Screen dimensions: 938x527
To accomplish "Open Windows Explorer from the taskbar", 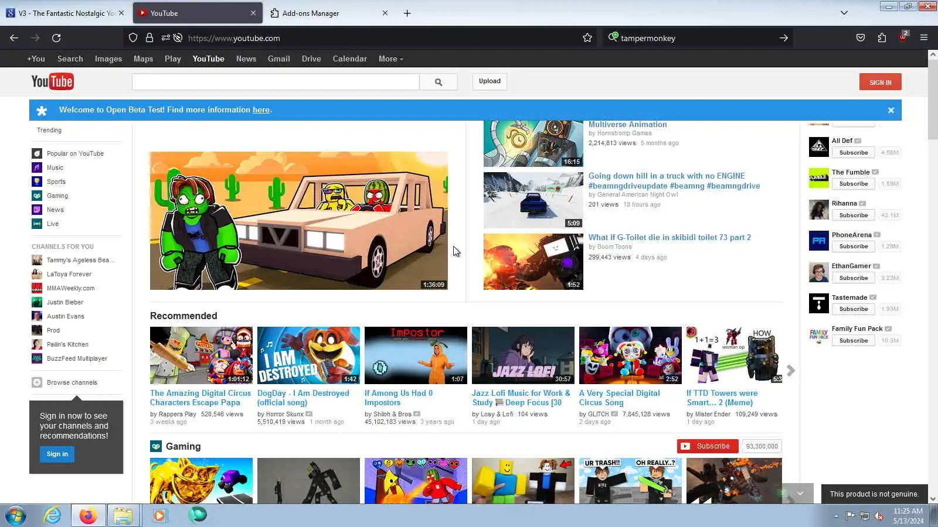I will point(123,516).
